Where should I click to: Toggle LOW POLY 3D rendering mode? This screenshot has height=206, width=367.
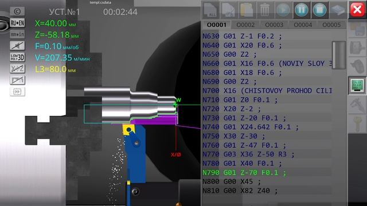point(17,57)
